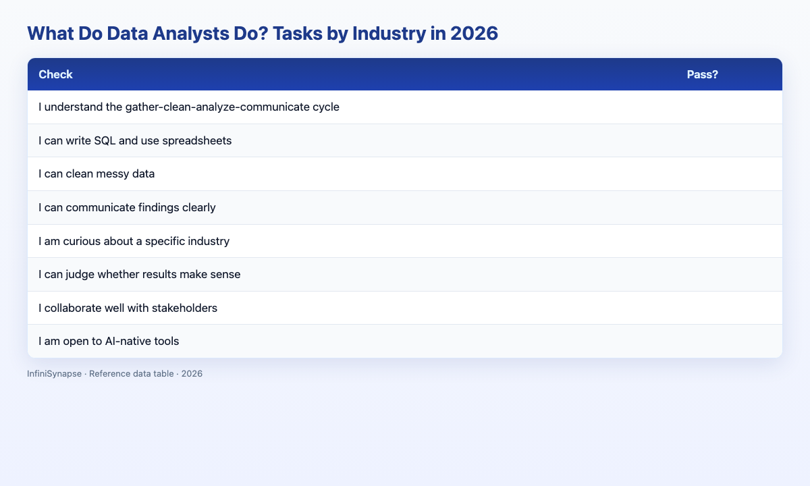Click the empty Pass? cell for the gather-clean-analyze cycle row
Image resolution: width=810 pixels, height=486 pixels.
click(729, 107)
